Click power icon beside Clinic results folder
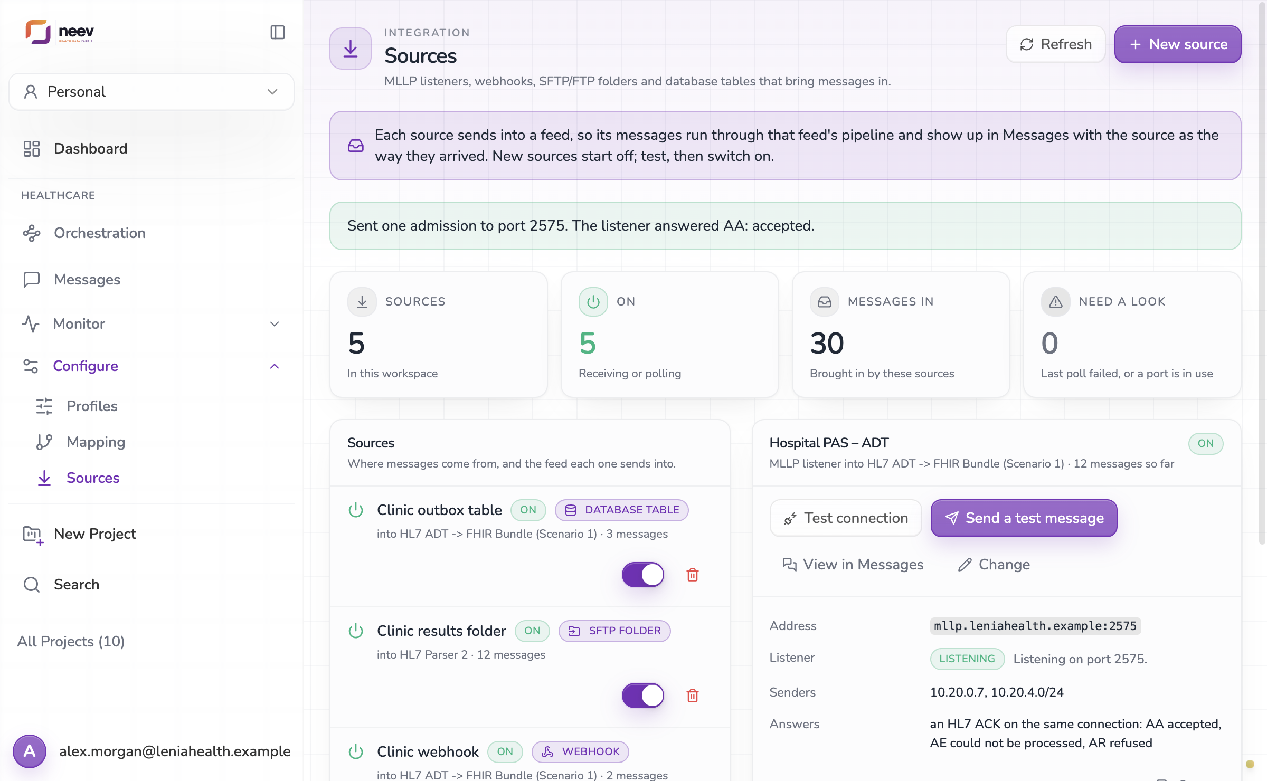1267x781 pixels. [356, 631]
